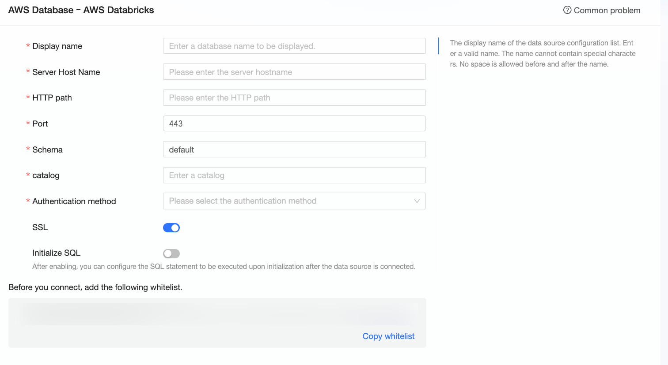Image resolution: width=668 pixels, height=365 pixels.
Task: Click the whitelist instruction text
Action: pyautogui.click(x=95, y=287)
